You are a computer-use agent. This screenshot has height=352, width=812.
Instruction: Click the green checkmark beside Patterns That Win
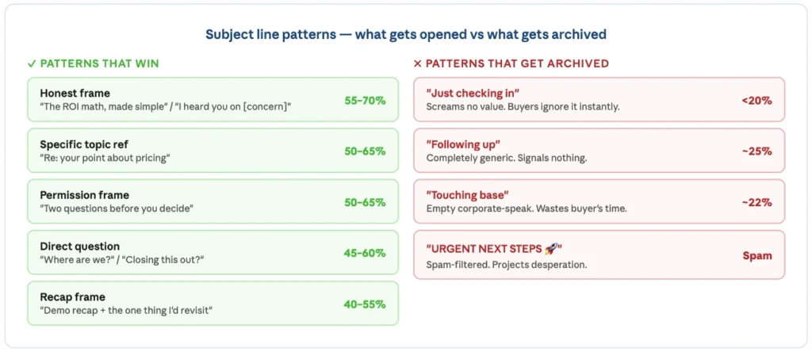pyautogui.click(x=32, y=63)
